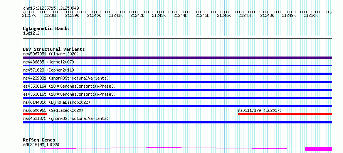
Task: Select the 21249k ruler tick label
Action: point(289,15)
